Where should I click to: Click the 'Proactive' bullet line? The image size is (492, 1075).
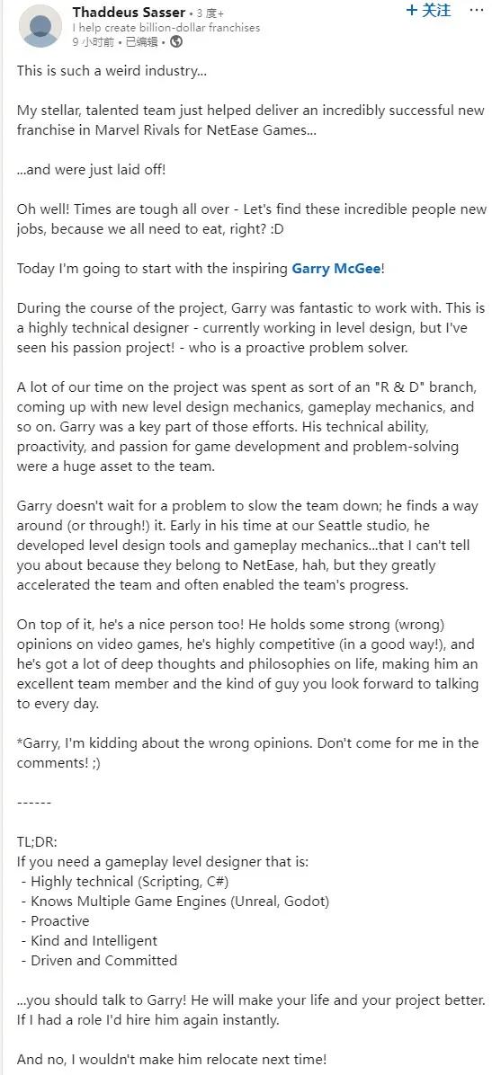(56, 920)
